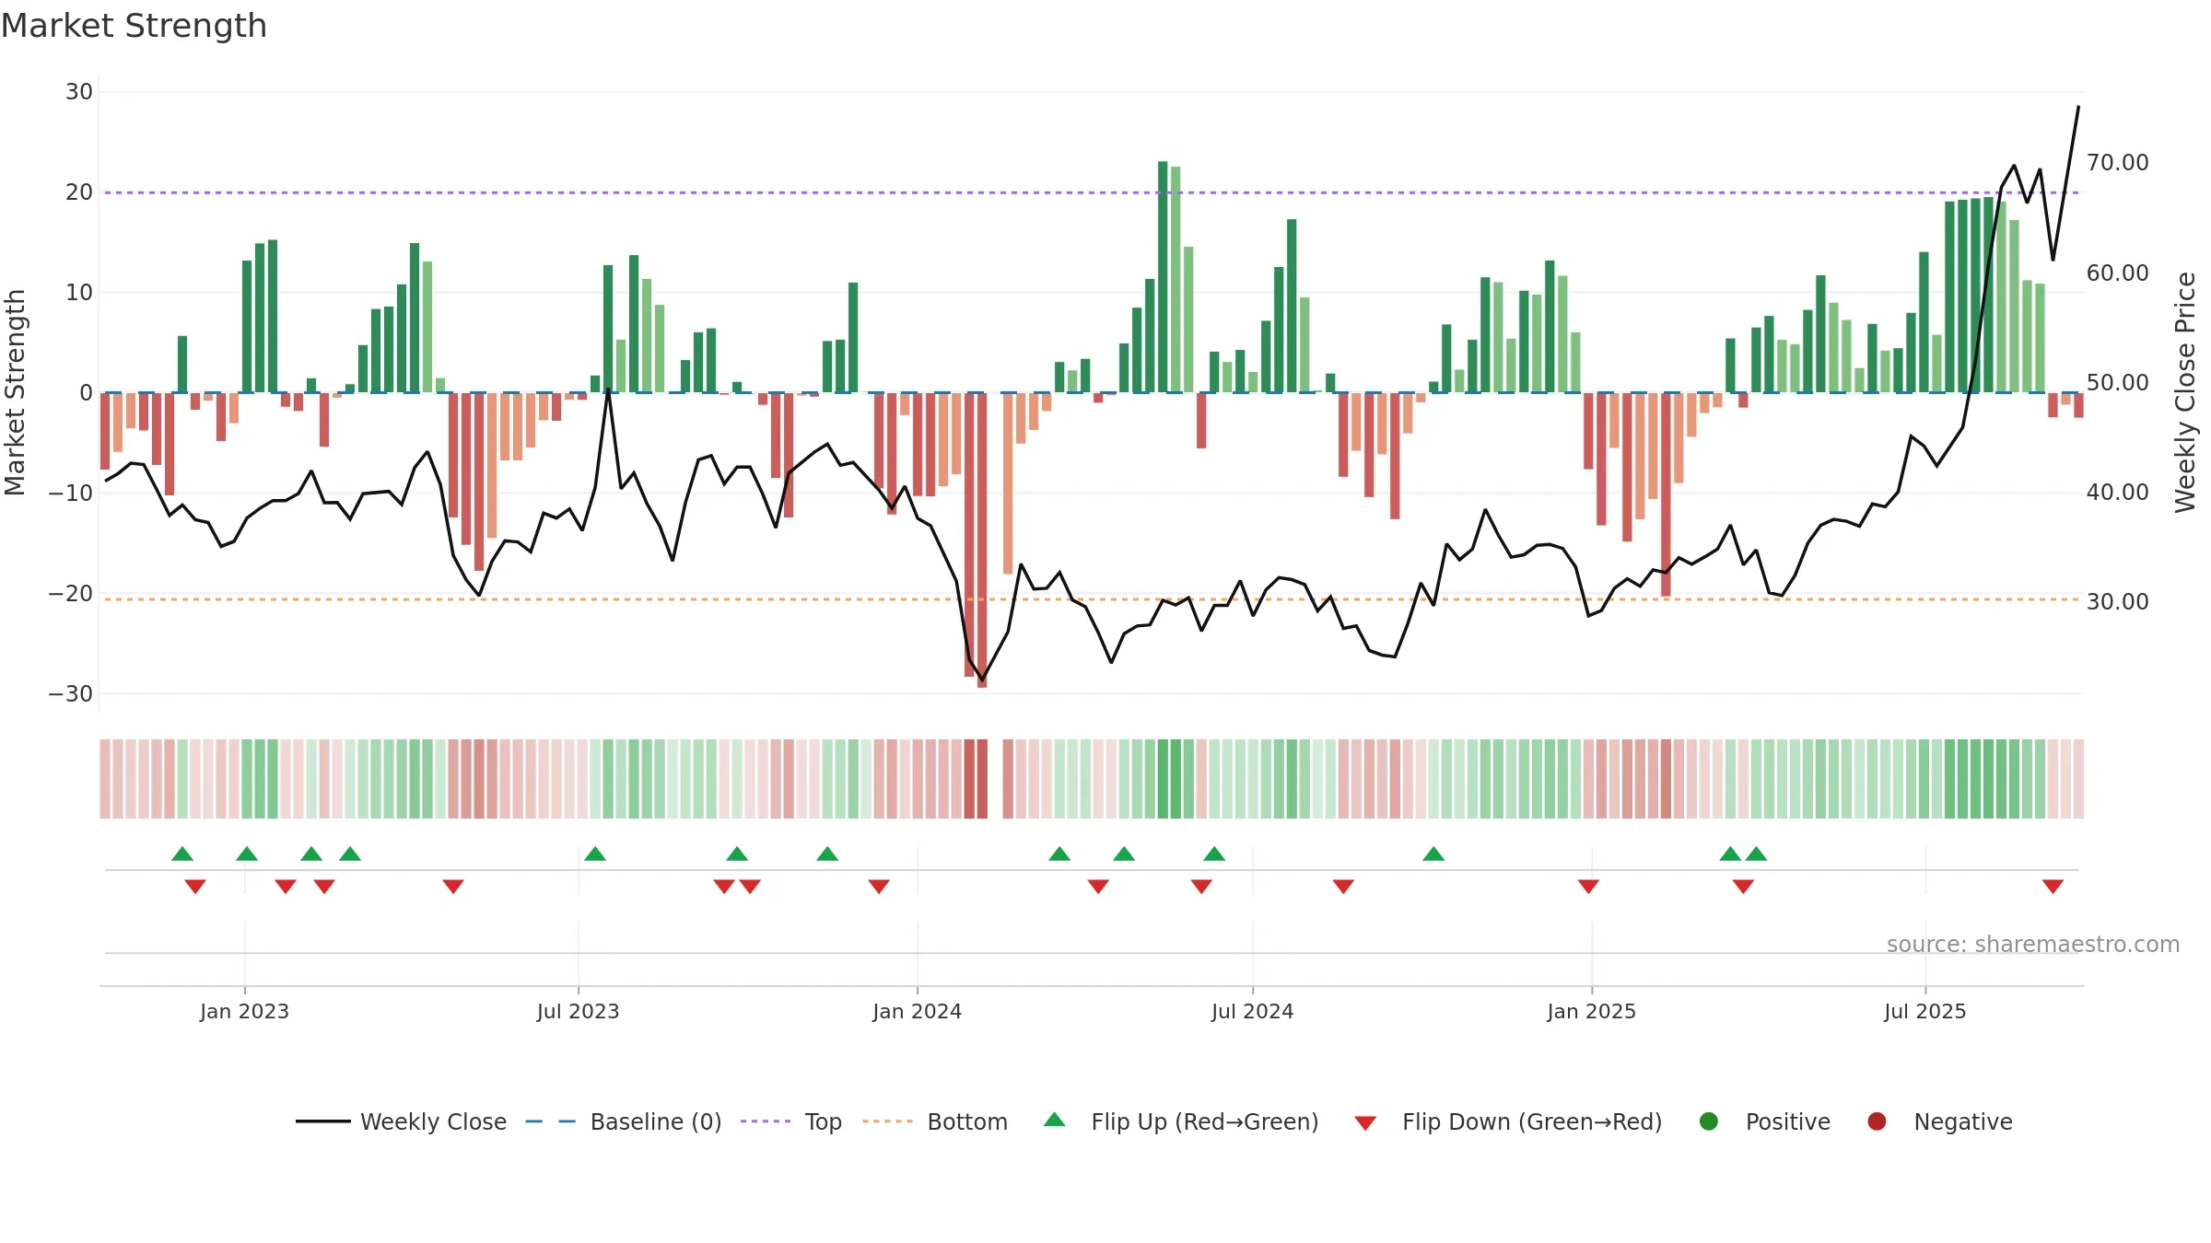Click the green Positive legend dot
The width and height of the screenshot is (2211, 1243).
pyautogui.click(x=1709, y=1121)
